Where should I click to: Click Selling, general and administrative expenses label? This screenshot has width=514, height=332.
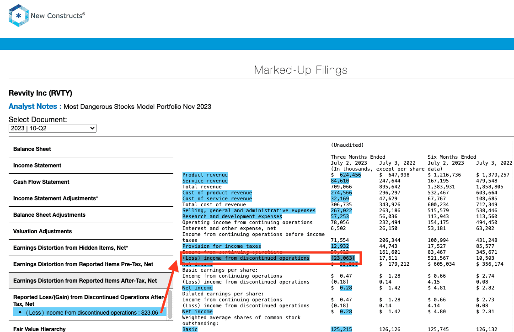click(x=249, y=211)
